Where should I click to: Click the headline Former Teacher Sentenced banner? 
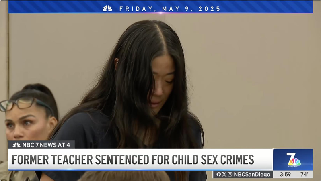point(140,159)
